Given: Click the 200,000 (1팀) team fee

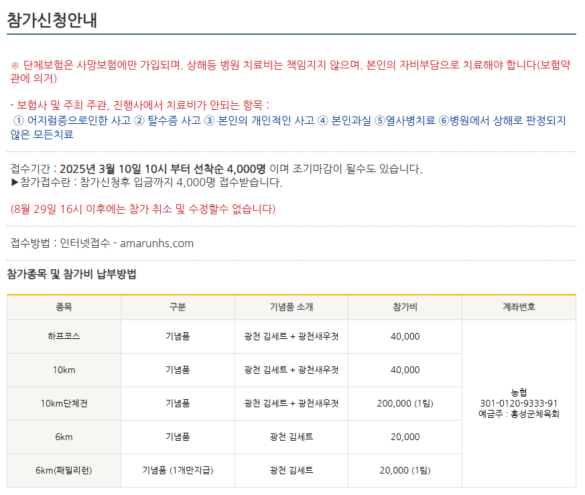Looking at the screenshot, I should (405, 403).
